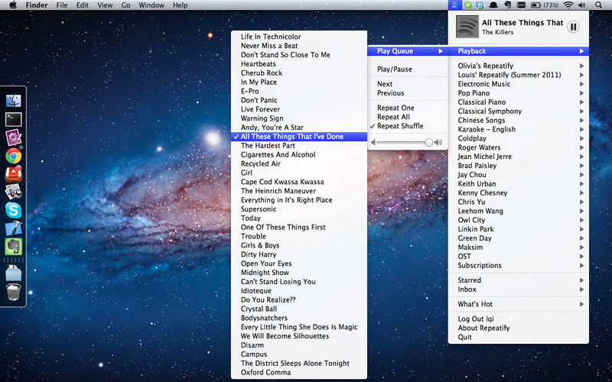The width and height of the screenshot is (612, 382).
Task: Select the highlighted Playback menu item
Action: pyautogui.click(x=519, y=51)
